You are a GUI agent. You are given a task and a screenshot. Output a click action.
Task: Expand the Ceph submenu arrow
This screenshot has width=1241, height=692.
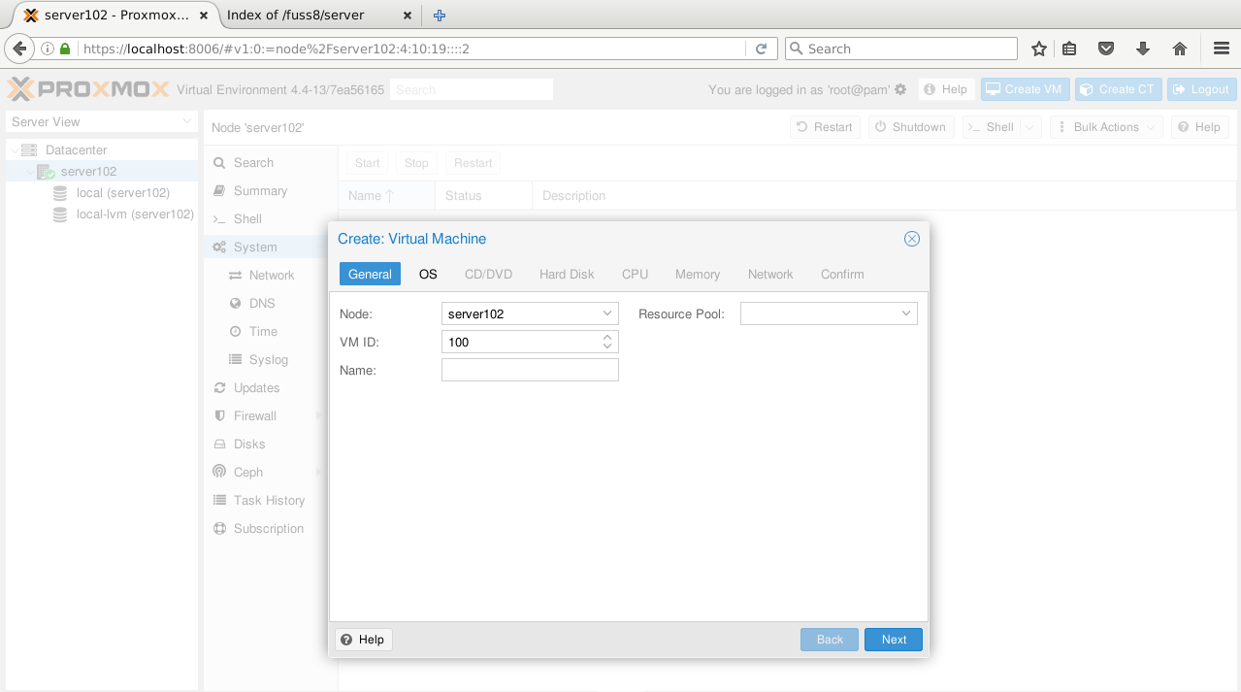[318, 473]
